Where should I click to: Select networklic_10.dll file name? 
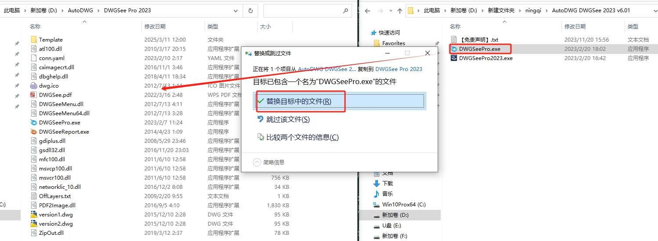(x=60, y=187)
